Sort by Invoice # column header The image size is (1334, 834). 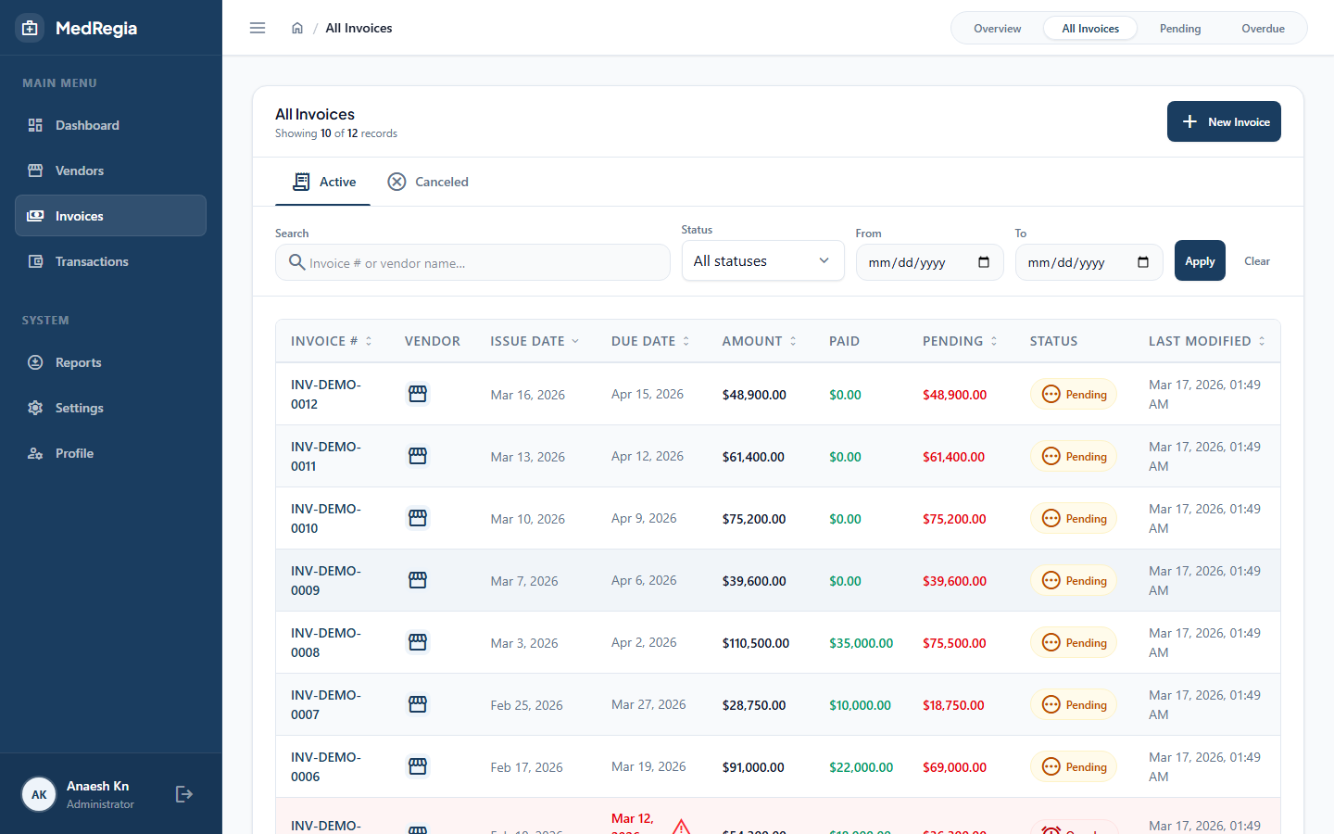tap(331, 341)
